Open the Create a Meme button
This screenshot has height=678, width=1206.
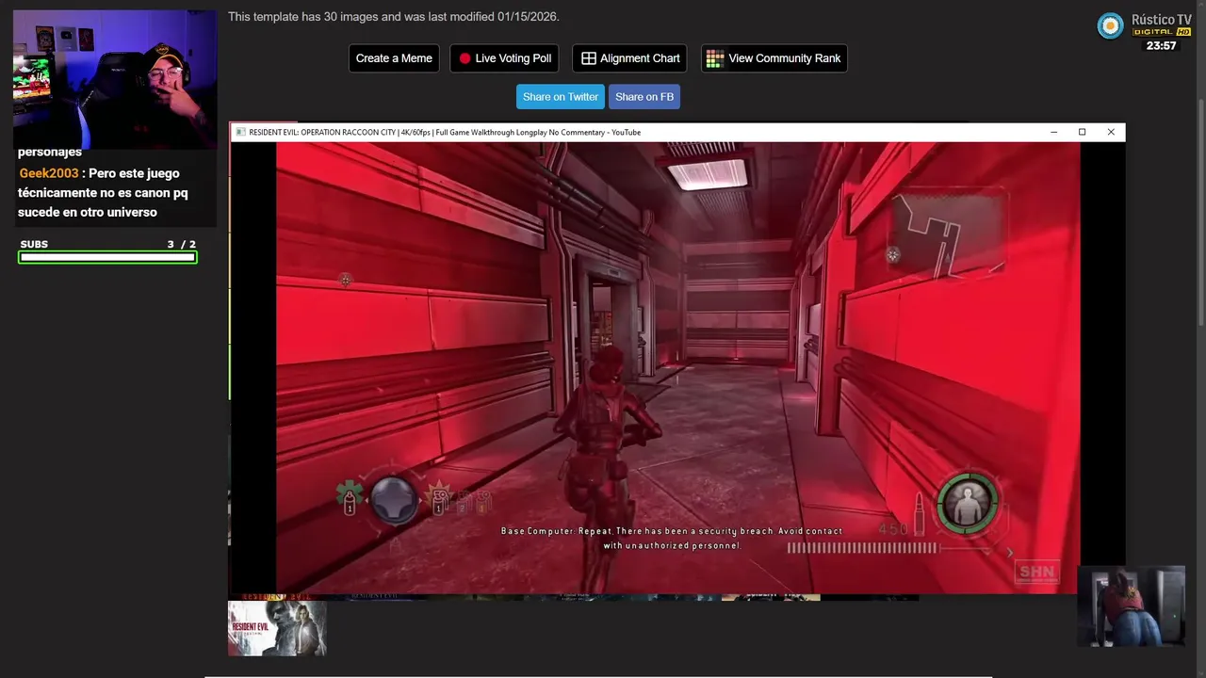(x=394, y=58)
